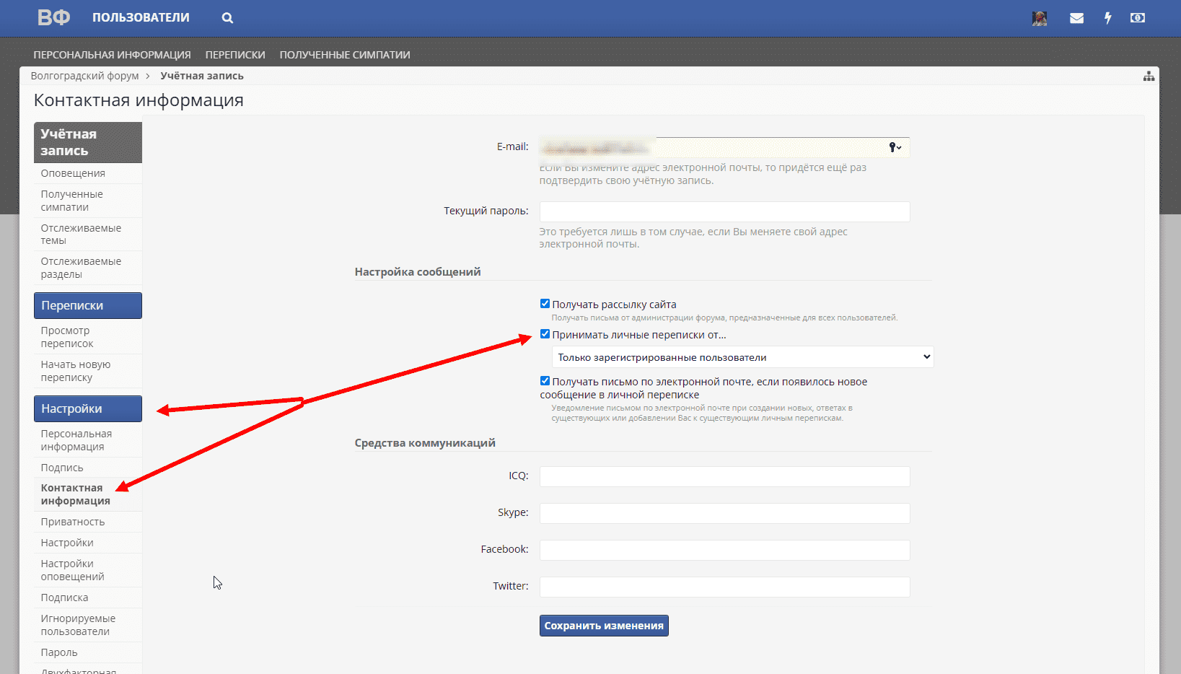Click the search magnifier icon in header
1181x674 pixels.
click(227, 18)
